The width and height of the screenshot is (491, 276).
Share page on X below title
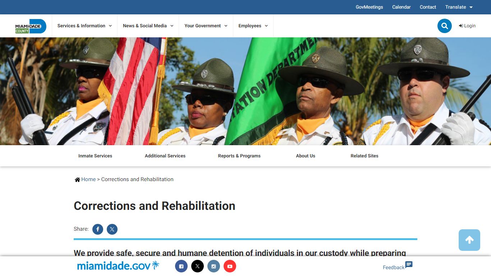tap(112, 229)
